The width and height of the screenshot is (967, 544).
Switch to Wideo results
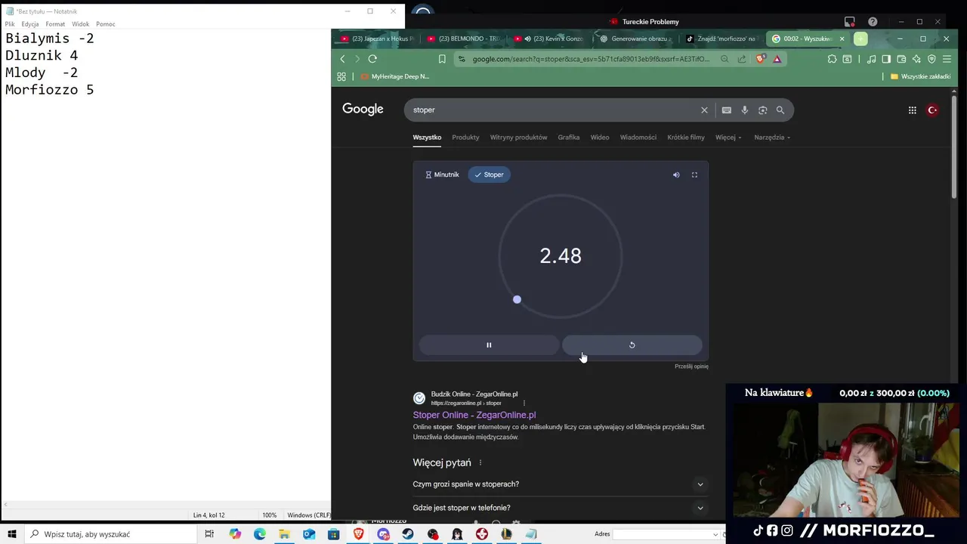600,138
